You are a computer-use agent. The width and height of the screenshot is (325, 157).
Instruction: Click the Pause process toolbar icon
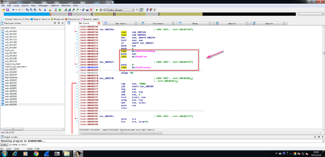point(101,10)
